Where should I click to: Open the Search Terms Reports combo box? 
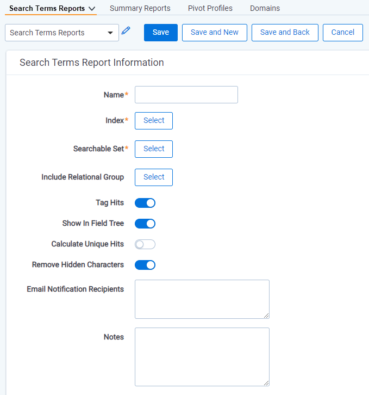62,33
